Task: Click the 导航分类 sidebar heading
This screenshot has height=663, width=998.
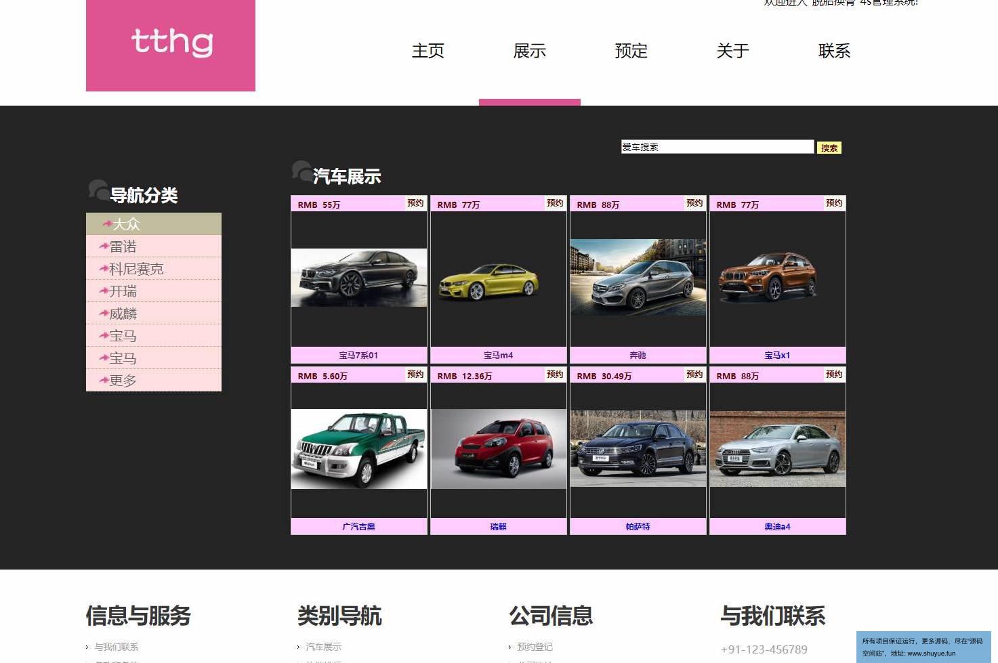Action: 144,196
